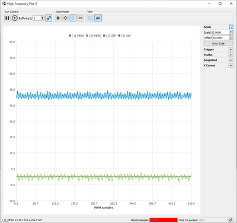
Task: Click the icon at status bar right end
Action: pyautogui.click(x=230, y=220)
